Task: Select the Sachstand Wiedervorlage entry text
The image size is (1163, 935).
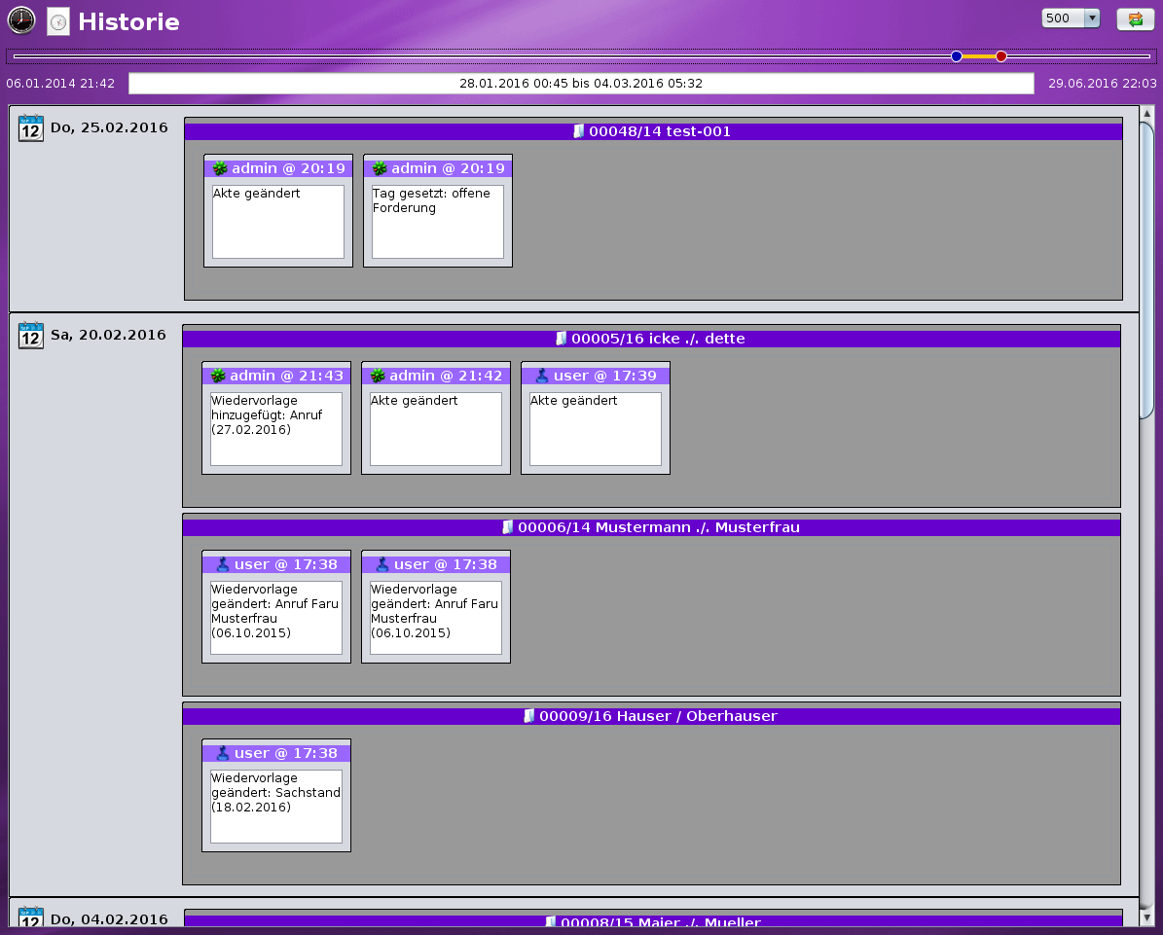Action: (275, 806)
